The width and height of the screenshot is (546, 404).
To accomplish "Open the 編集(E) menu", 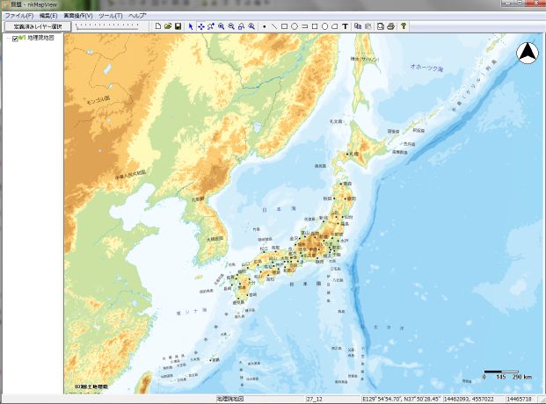I will [x=48, y=16].
